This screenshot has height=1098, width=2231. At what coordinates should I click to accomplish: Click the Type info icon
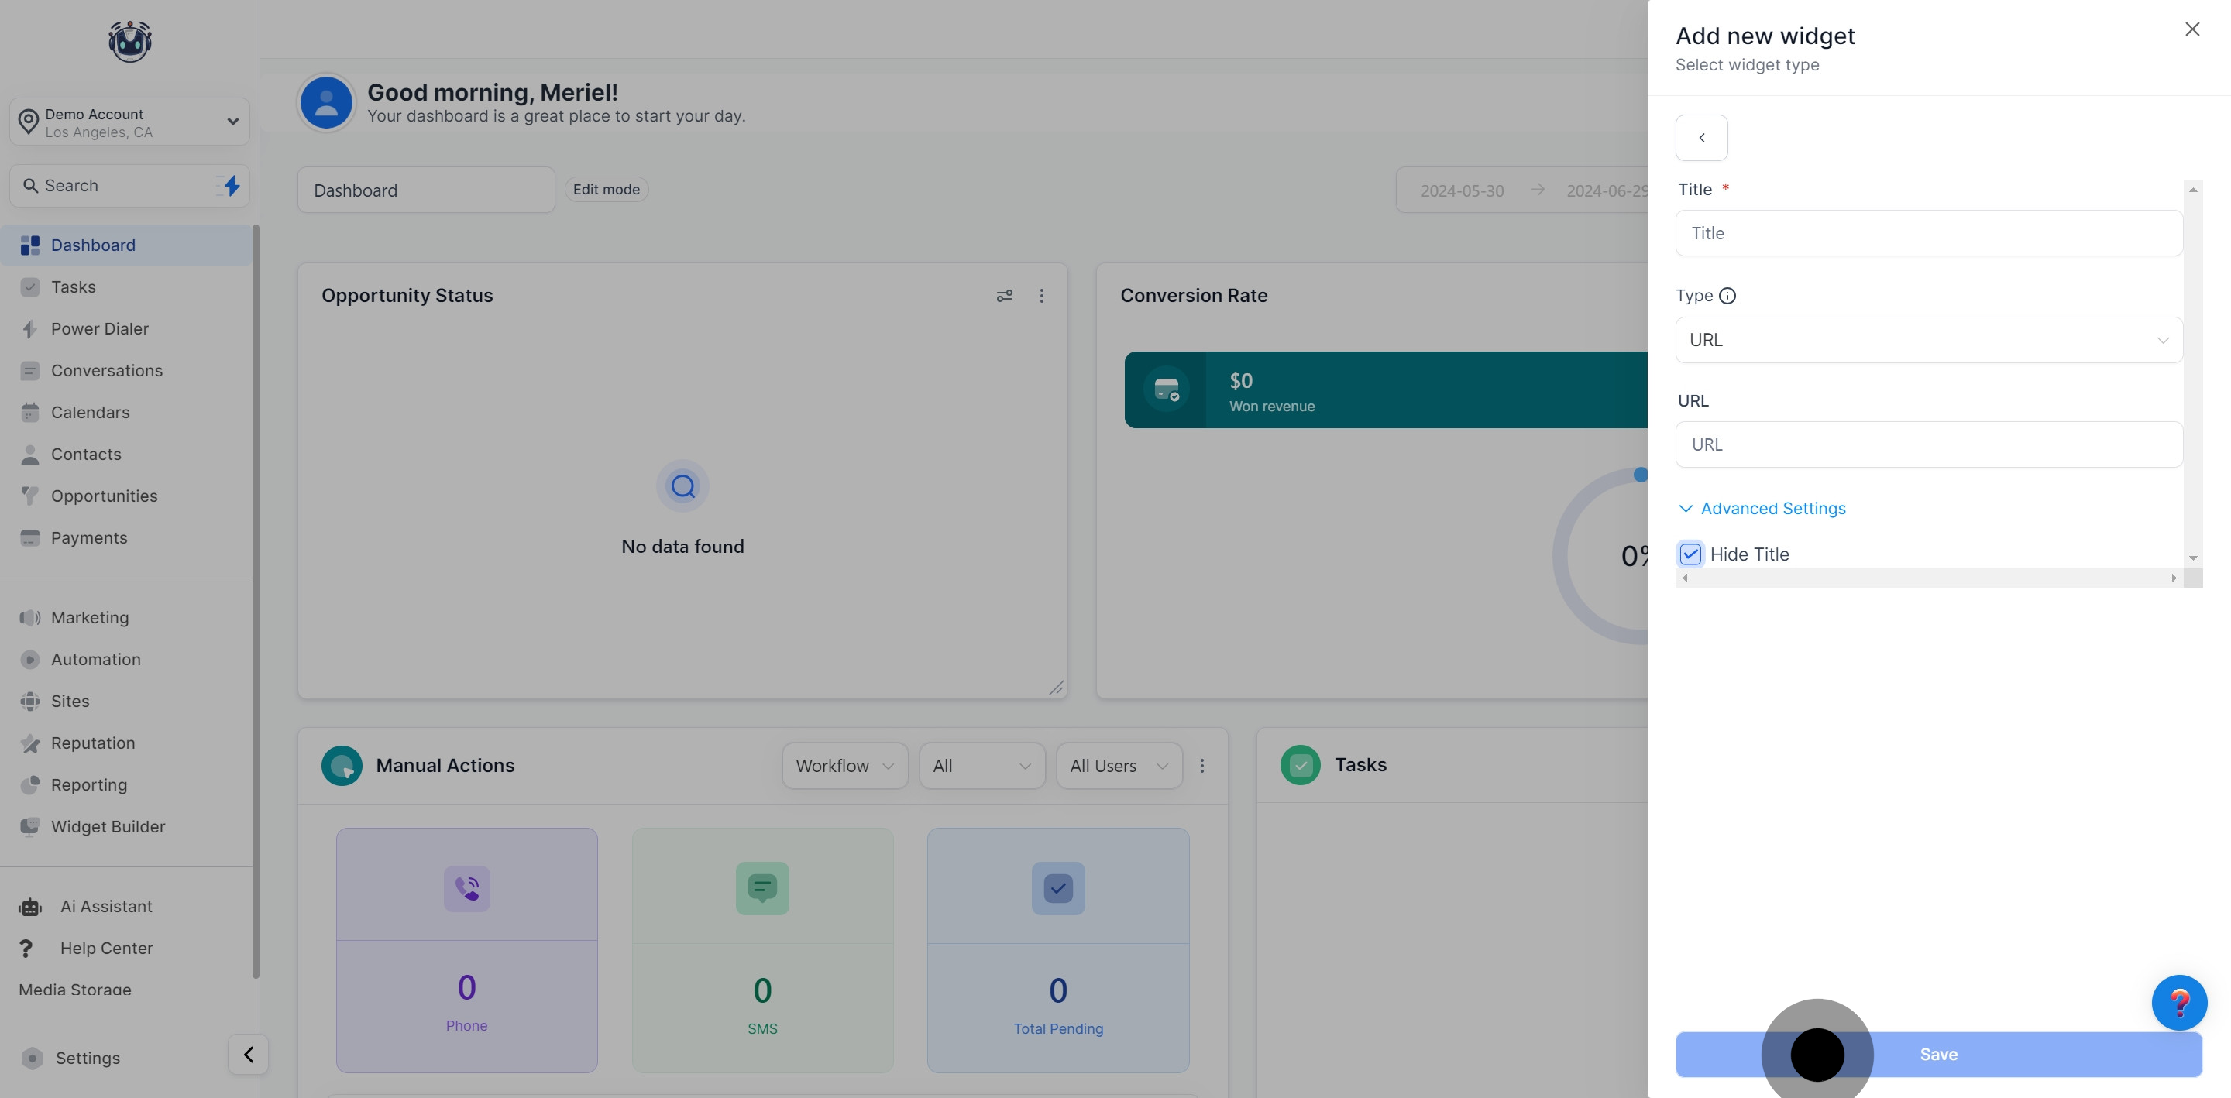[x=1727, y=296]
